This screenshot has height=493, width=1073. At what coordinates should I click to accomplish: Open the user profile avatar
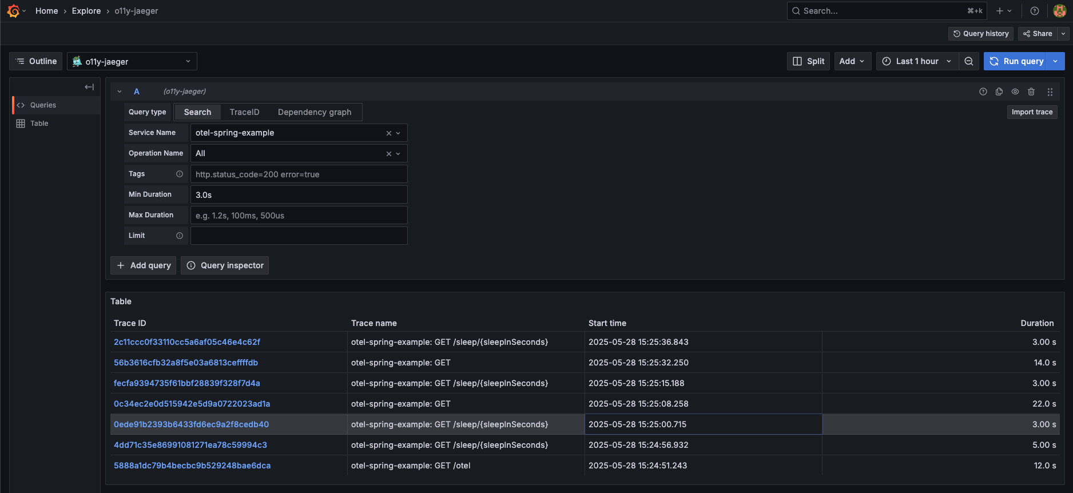[1060, 11]
